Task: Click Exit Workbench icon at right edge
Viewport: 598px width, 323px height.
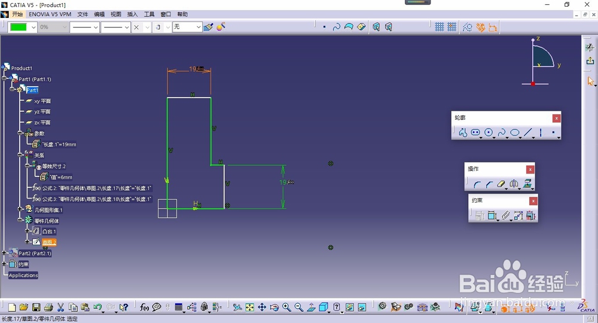Action: tap(590, 60)
